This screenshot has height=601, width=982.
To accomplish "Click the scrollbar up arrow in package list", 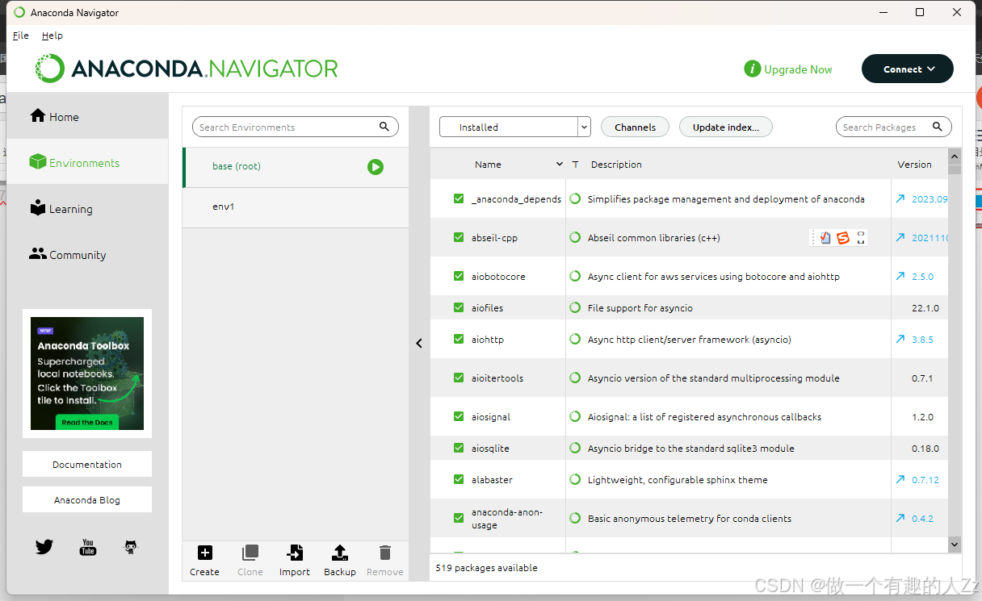I will 955,156.
